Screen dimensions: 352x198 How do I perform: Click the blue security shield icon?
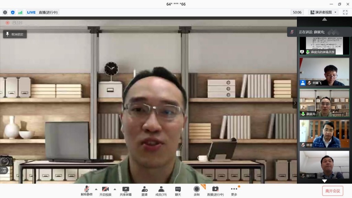(x=13, y=12)
